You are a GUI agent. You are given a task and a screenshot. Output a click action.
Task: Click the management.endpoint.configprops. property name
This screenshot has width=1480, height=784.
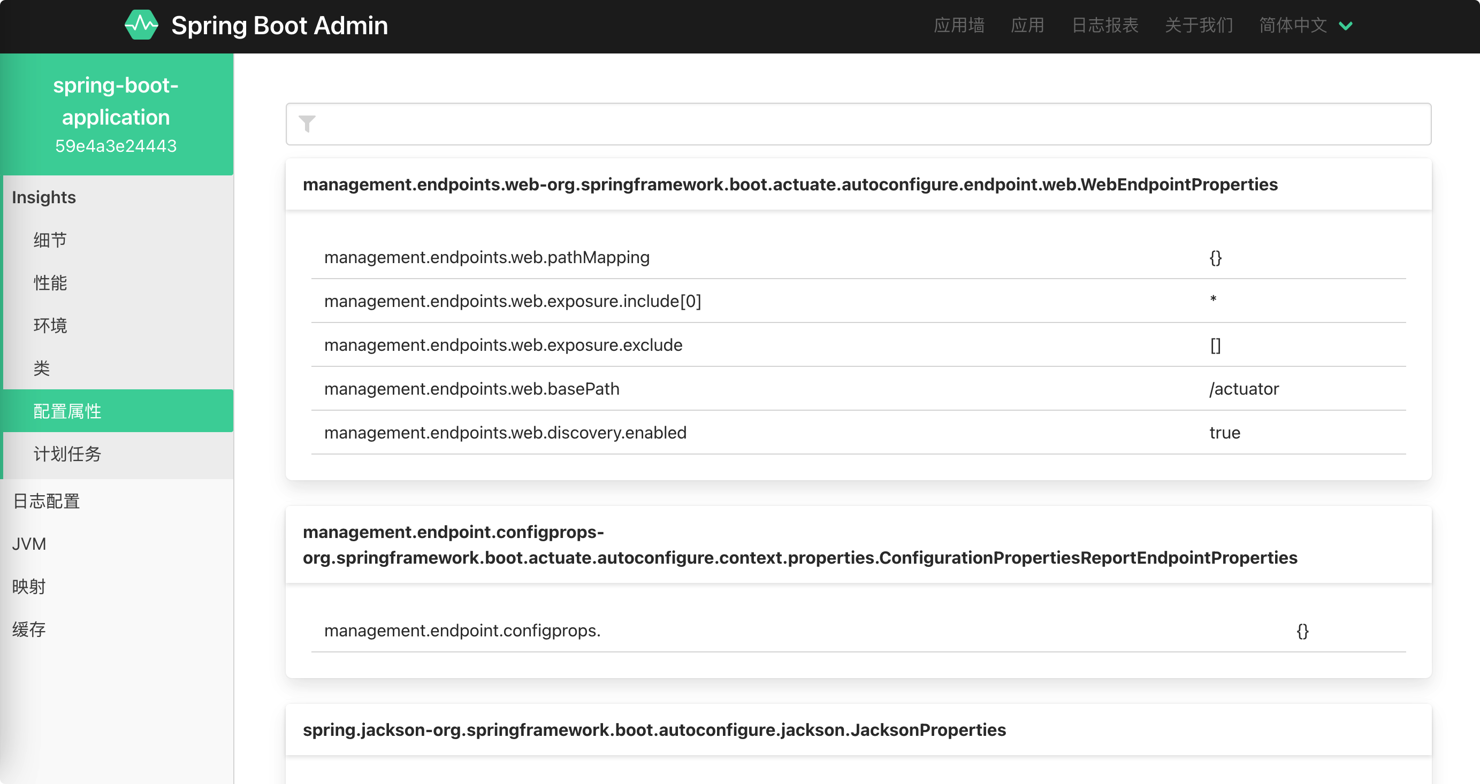[x=462, y=631]
